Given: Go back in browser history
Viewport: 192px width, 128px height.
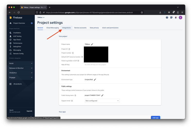Looking at the screenshot, I should [x=10, y=13].
